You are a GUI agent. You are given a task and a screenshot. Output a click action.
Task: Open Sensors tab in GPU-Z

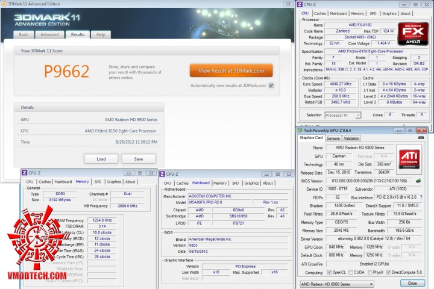pyautogui.click(x=333, y=138)
